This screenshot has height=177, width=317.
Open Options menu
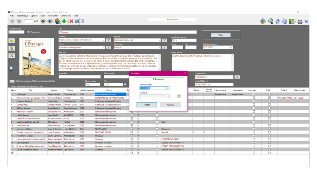click(34, 16)
